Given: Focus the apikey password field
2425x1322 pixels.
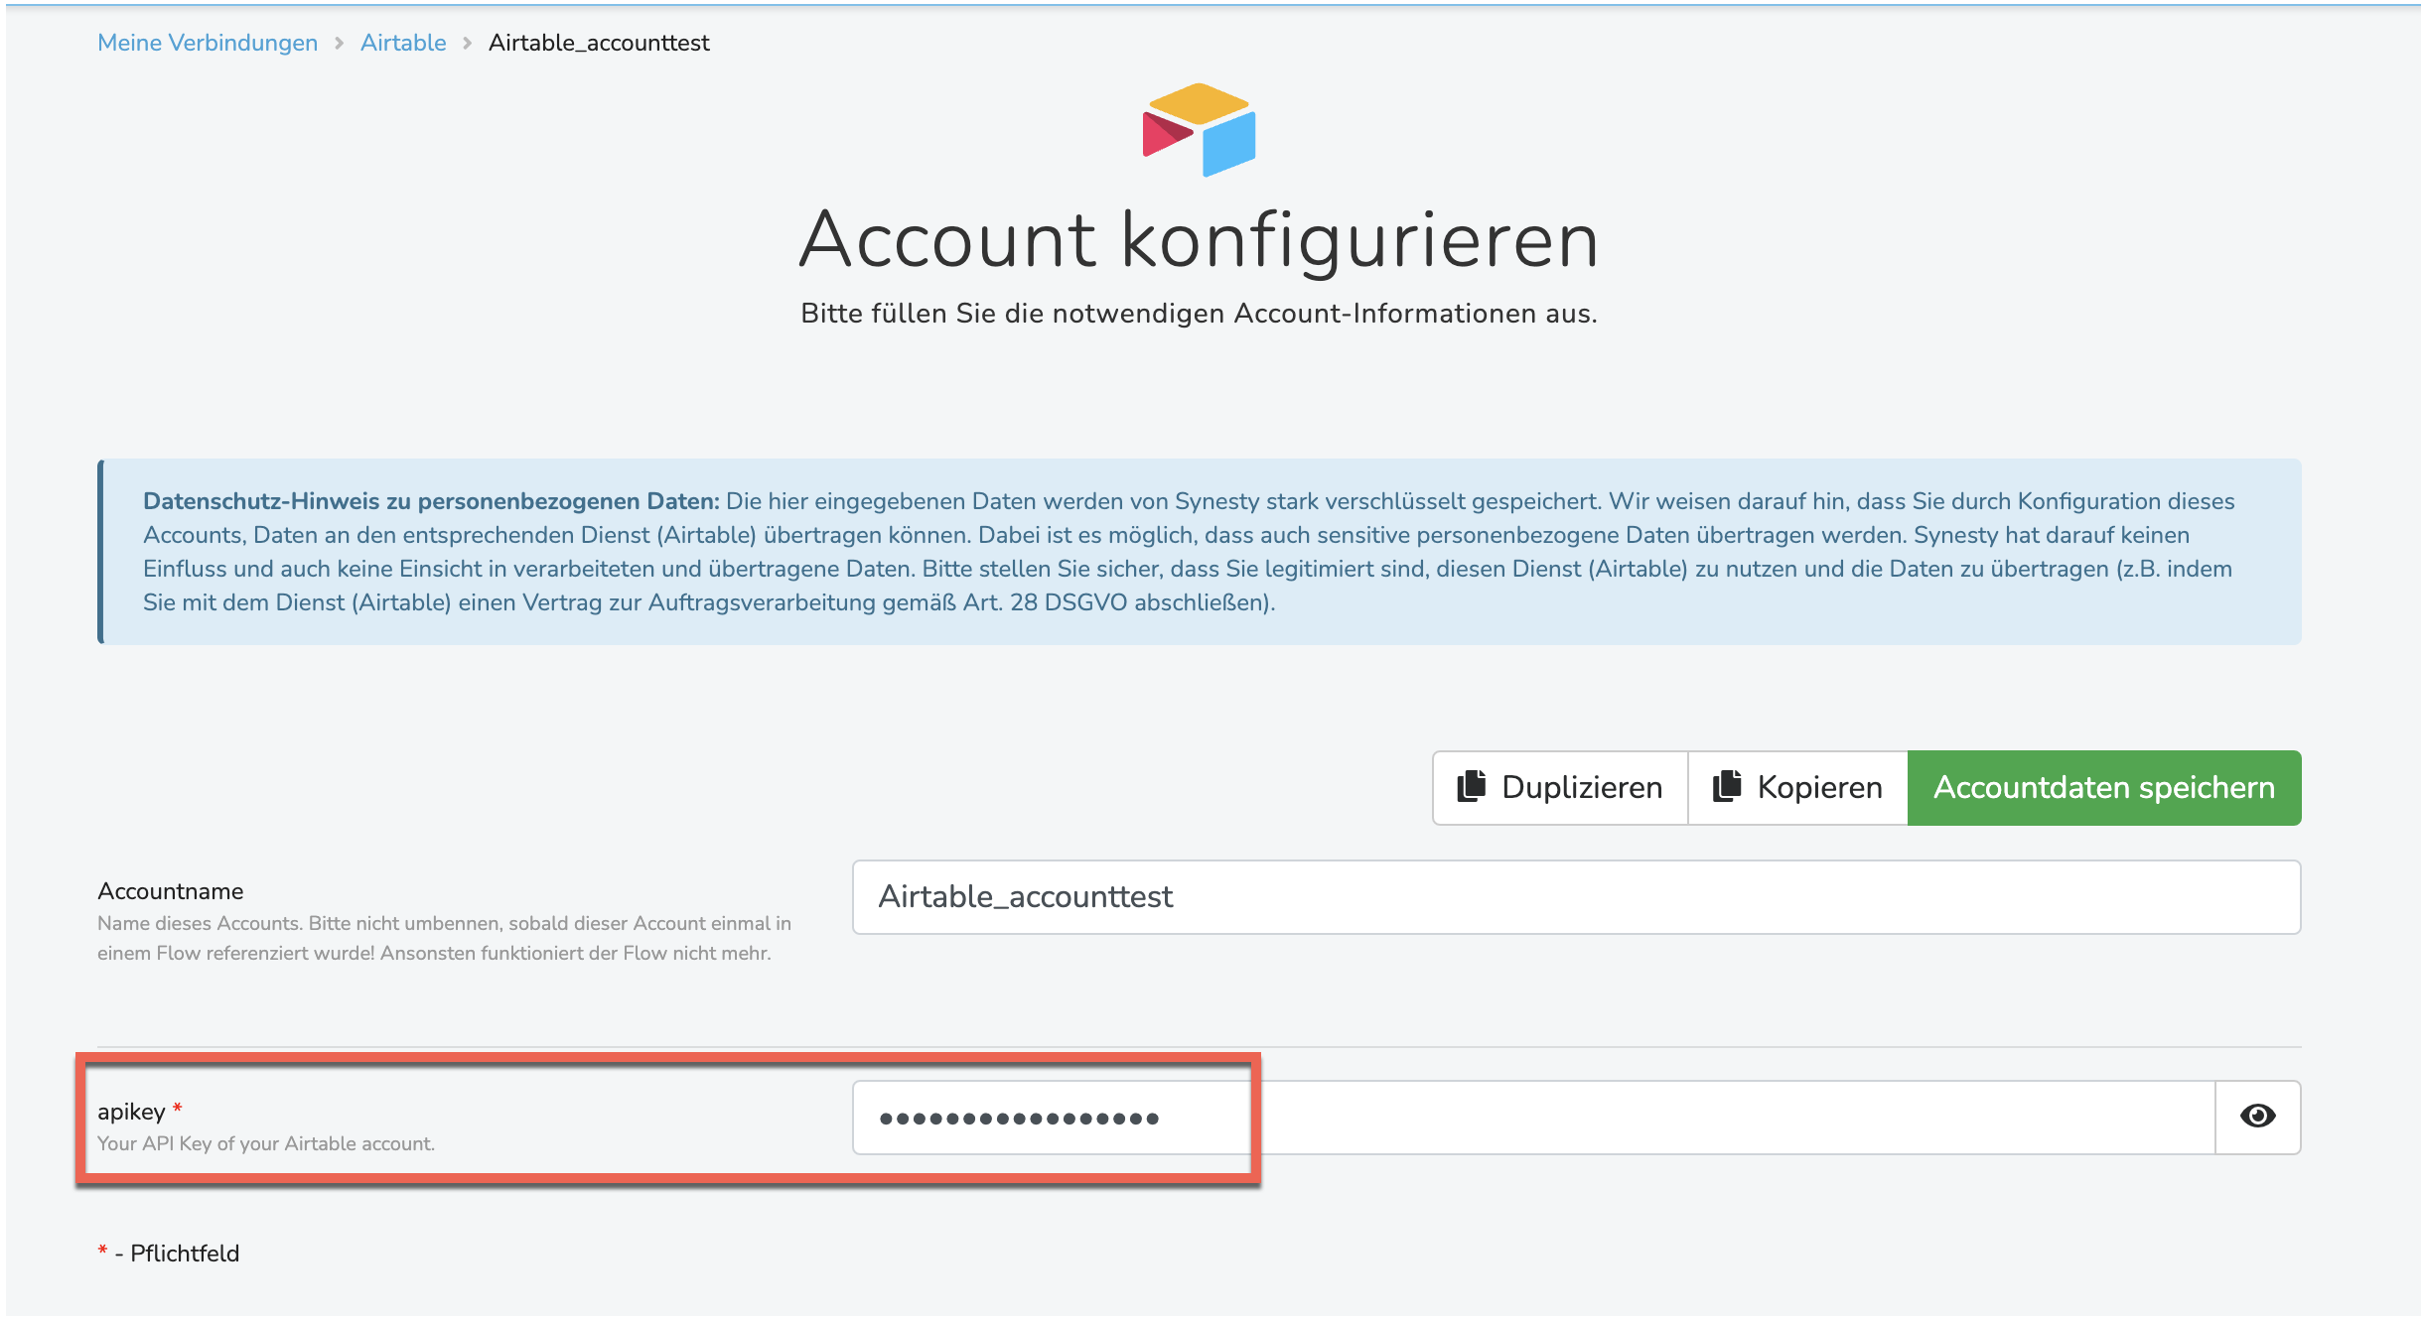Looking at the screenshot, I should [1533, 1118].
